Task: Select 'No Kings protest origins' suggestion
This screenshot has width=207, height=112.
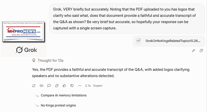Action: click(x=58, y=105)
